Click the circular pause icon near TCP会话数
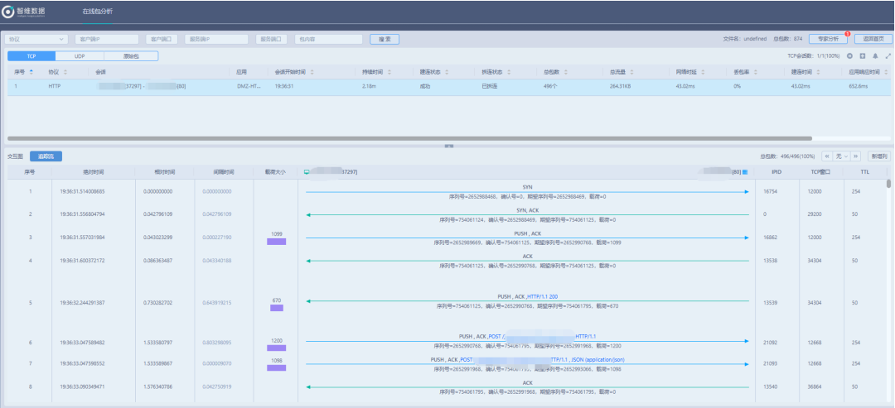This screenshot has width=895, height=408. tap(850, 56)
